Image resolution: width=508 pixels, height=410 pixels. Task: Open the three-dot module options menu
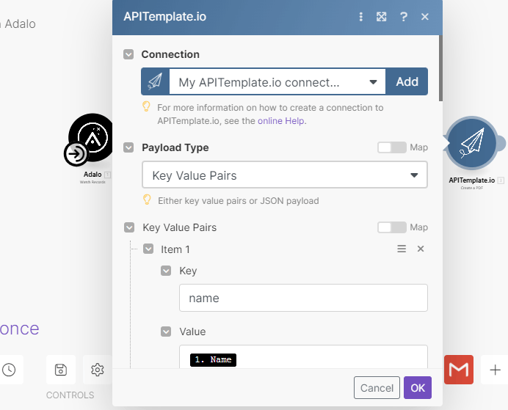[361, 17]
